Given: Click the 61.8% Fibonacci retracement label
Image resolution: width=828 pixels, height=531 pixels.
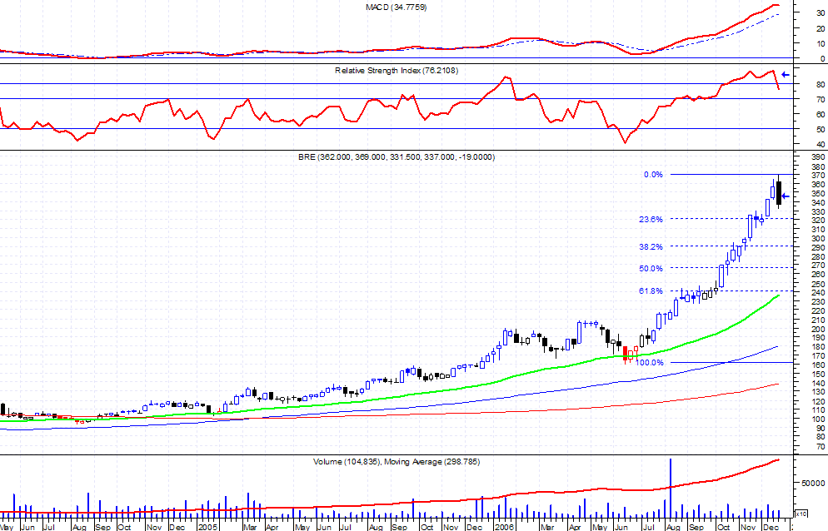Looking at the screenshot, I should [x=651, y=291].
